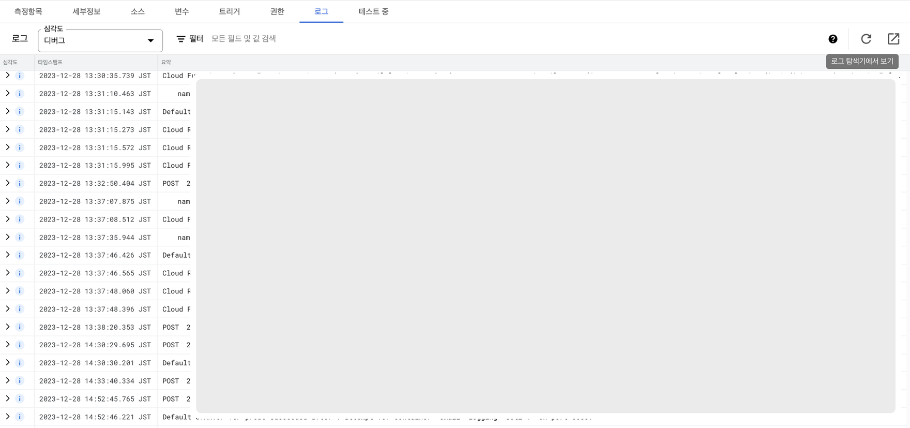Select timestamp 2023-12-28 14:52:46.221 JST
Viewport: 910px width, 428px height.
point(95,417)
